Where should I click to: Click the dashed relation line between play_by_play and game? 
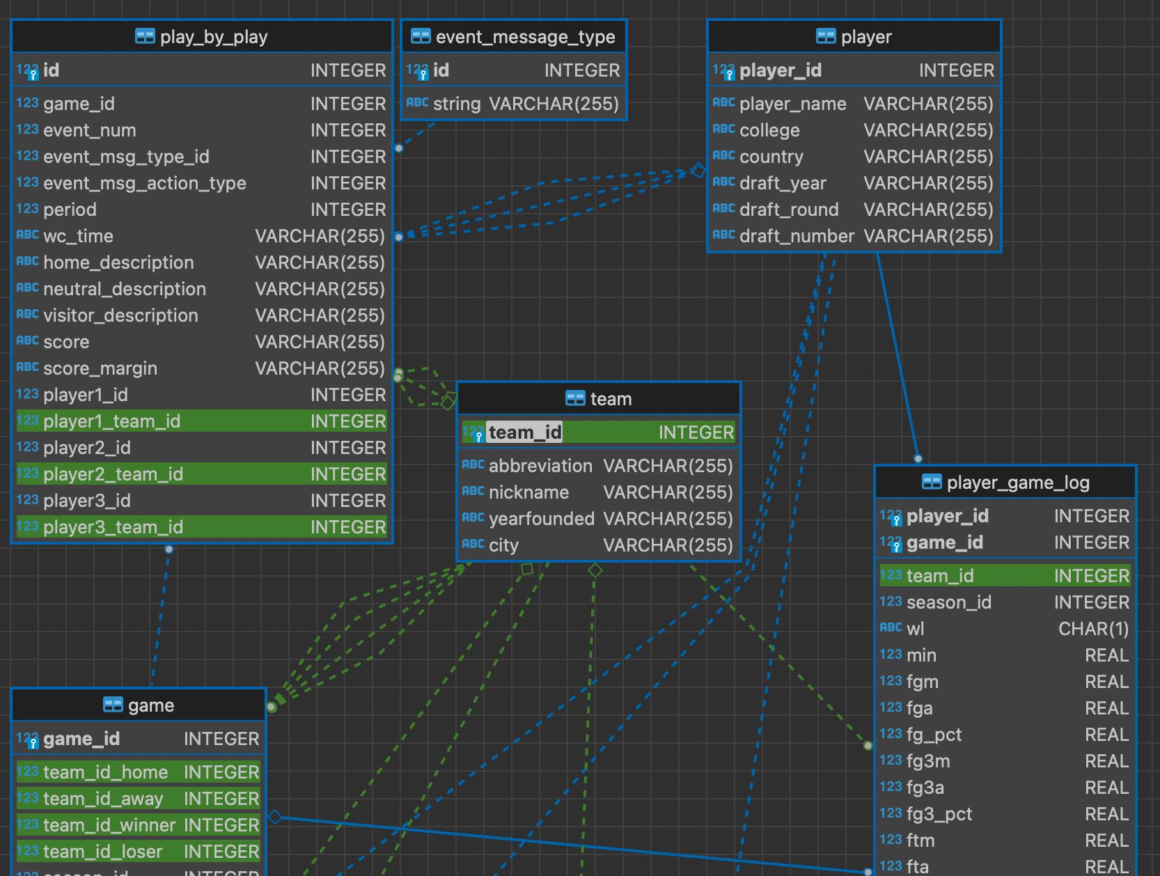pyautogui.click(x=161, y=616)
